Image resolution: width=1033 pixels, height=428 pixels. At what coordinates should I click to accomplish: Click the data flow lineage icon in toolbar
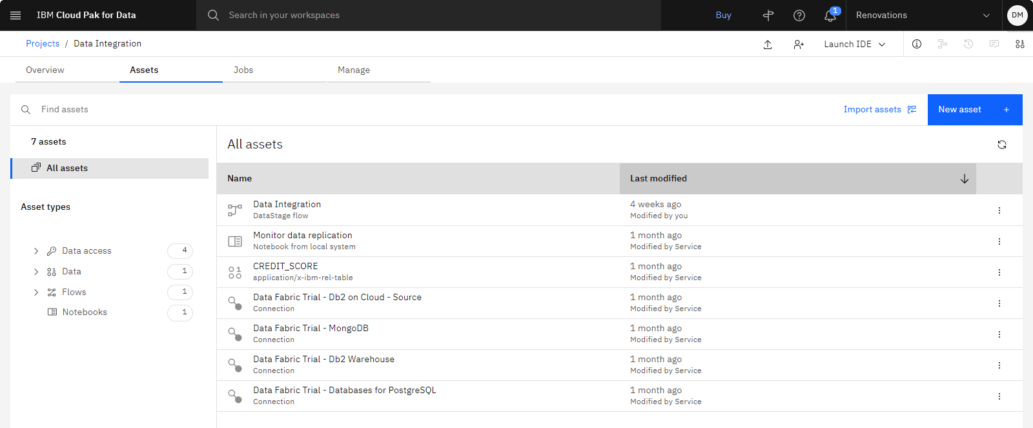(943, 44)
